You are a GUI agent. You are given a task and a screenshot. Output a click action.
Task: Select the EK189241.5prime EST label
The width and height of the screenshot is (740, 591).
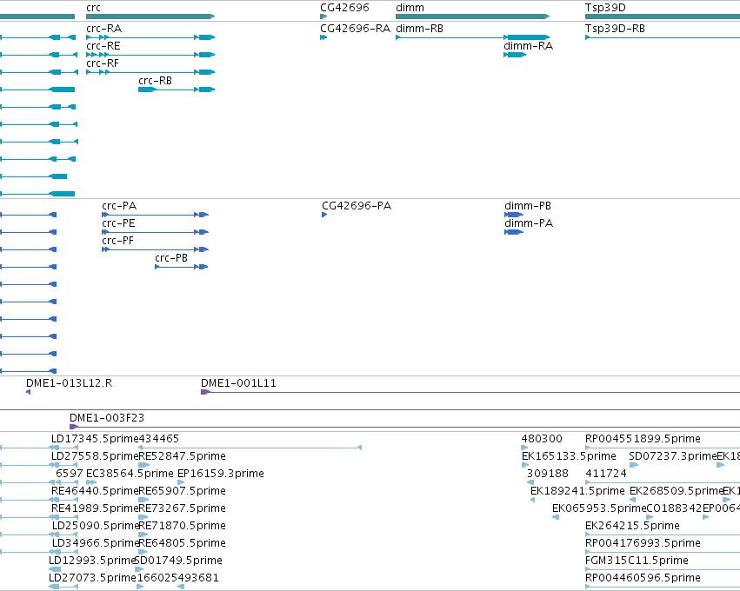[577, 491]
